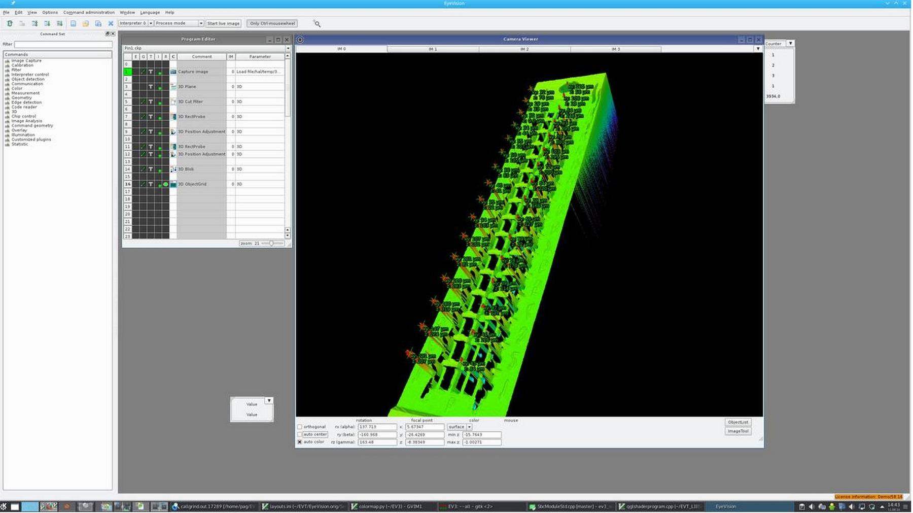Click the ObjectList button
913x513 pixels.
[x=738, y=422]
